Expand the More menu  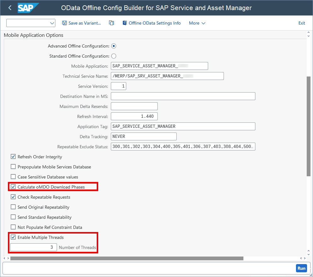coord(197,23)
